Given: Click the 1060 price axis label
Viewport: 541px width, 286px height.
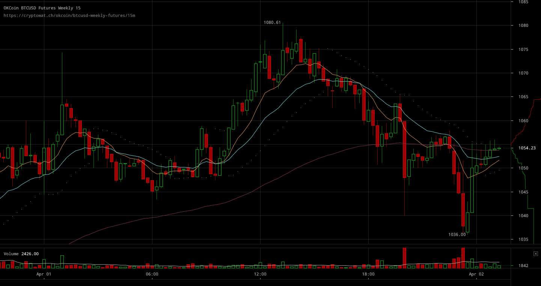Looking at the screenshot, I should pyautogui.click(x=523, y=121).
